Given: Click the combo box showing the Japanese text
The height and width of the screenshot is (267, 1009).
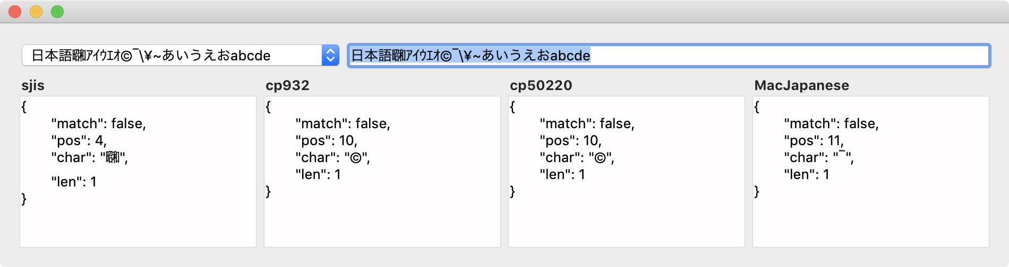Looking at the screenshot, I should pos(181,55).
